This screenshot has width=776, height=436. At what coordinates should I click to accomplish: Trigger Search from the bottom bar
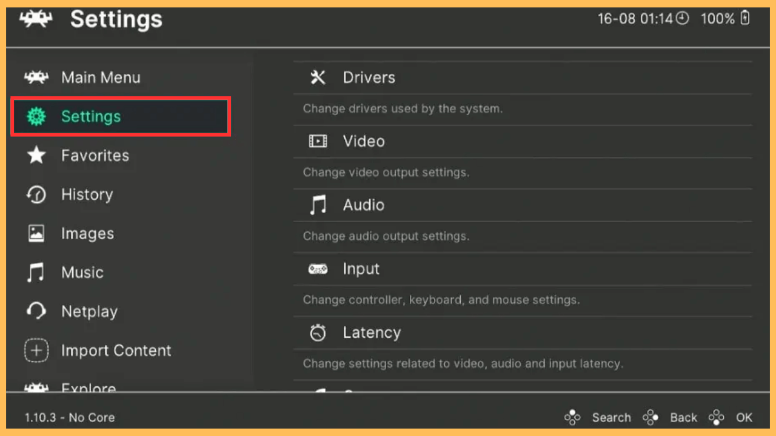[x=611, y=417]
